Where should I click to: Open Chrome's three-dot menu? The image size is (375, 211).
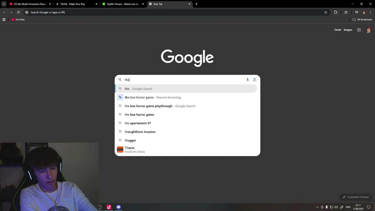click(x=371, y=12)
